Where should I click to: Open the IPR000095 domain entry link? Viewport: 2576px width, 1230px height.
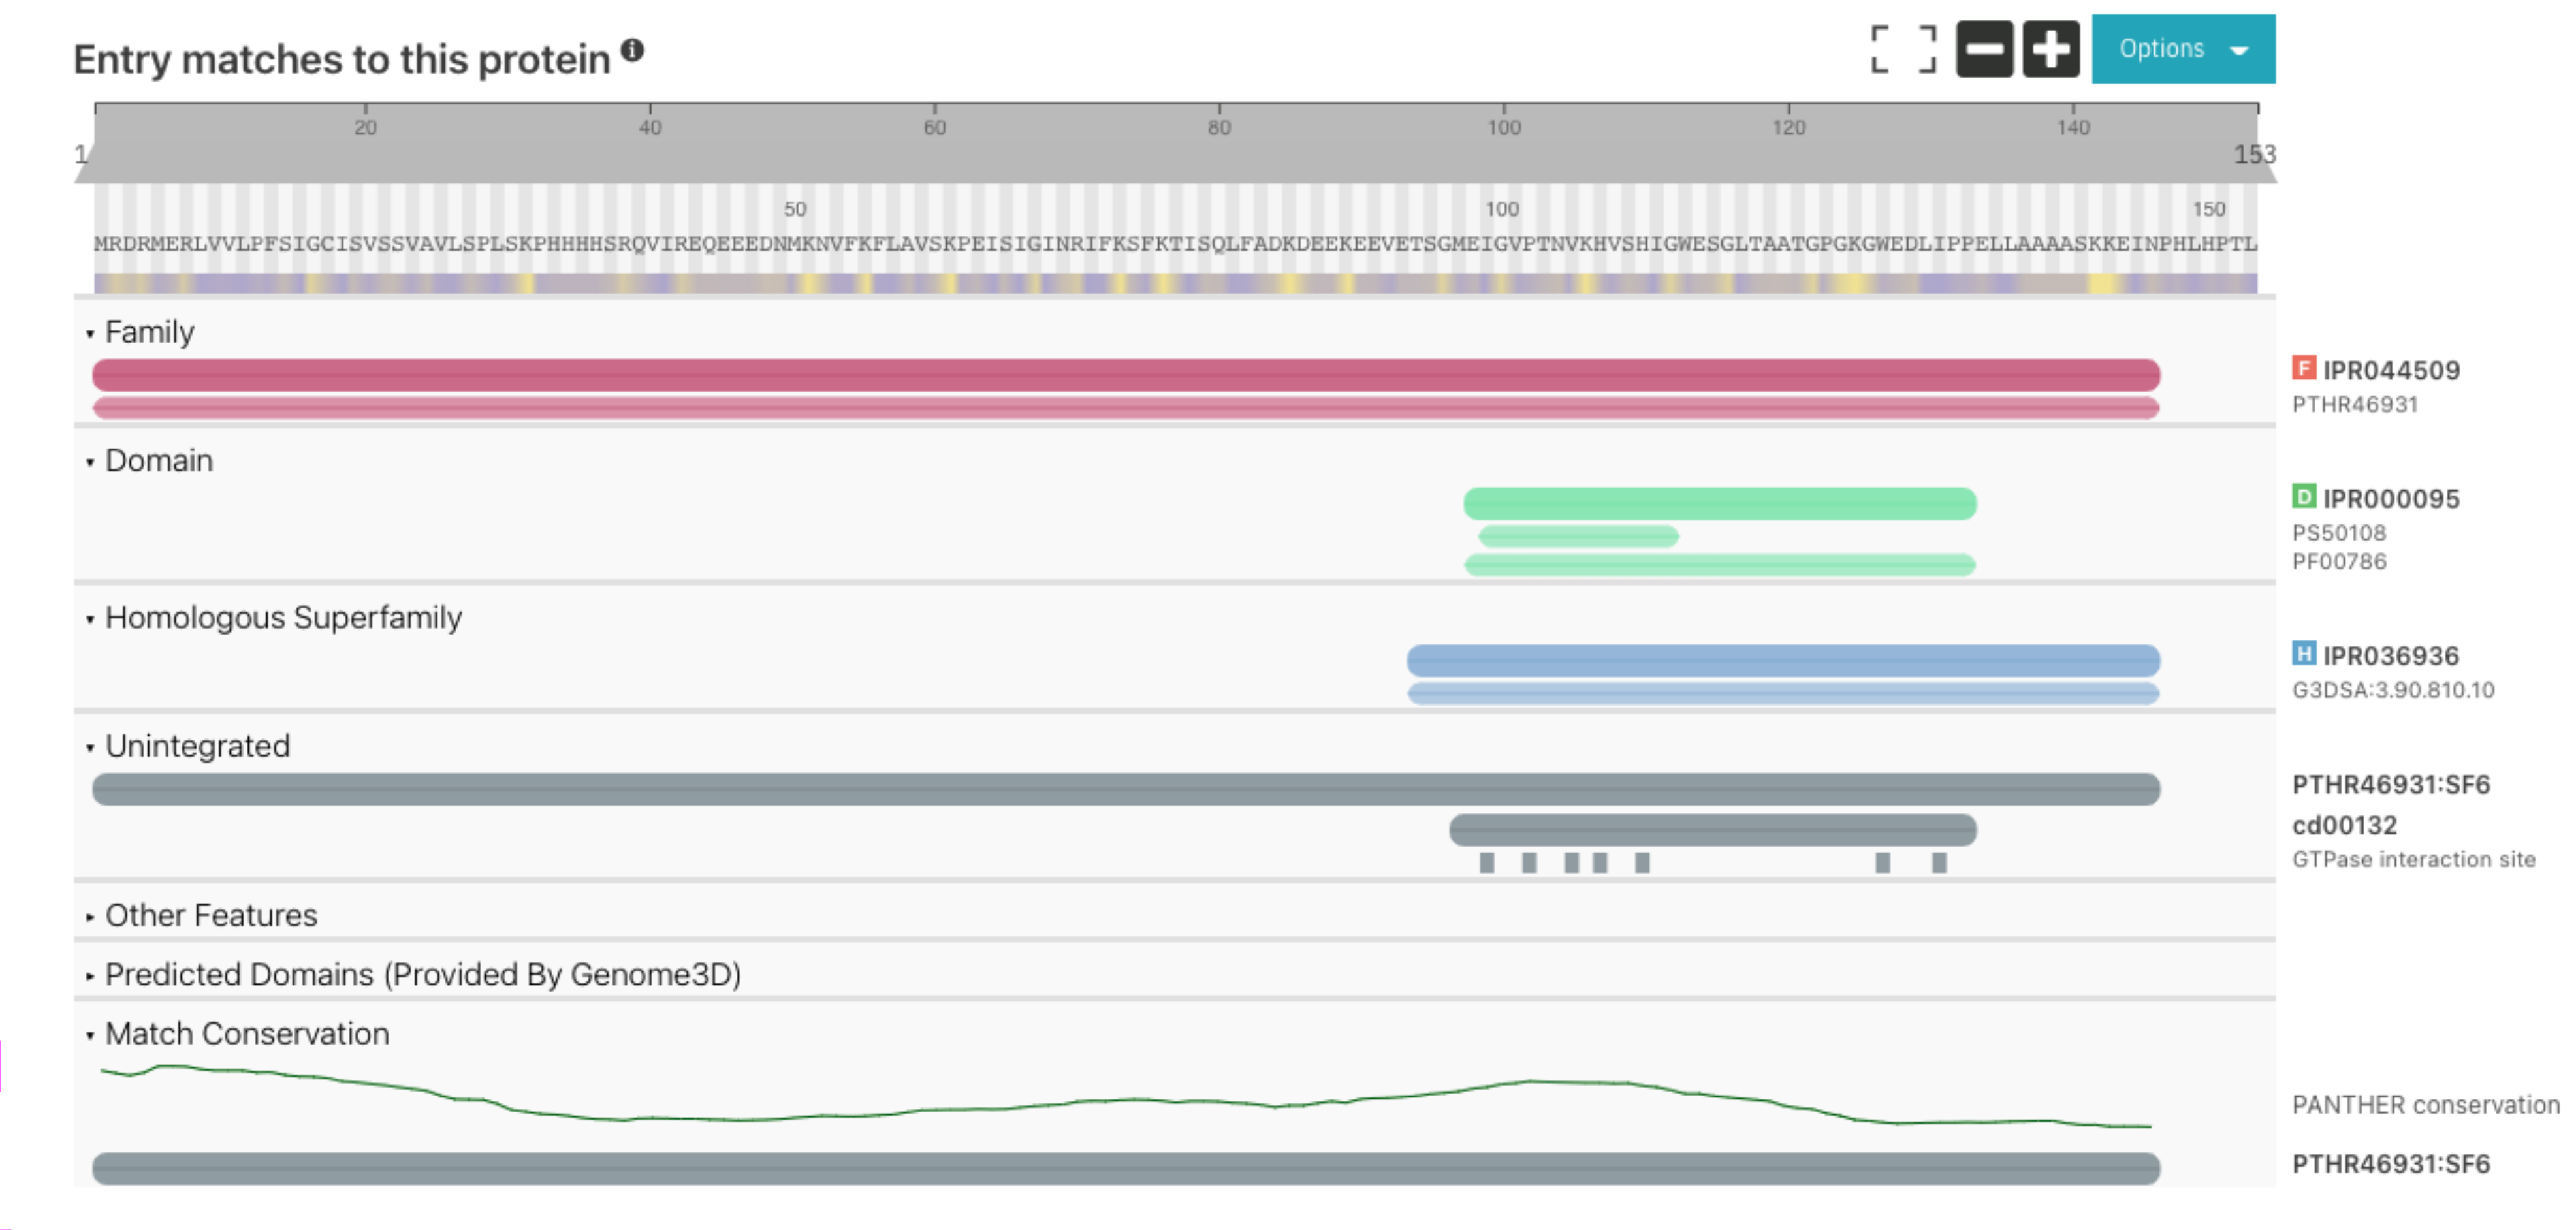tap(2390, 498)
